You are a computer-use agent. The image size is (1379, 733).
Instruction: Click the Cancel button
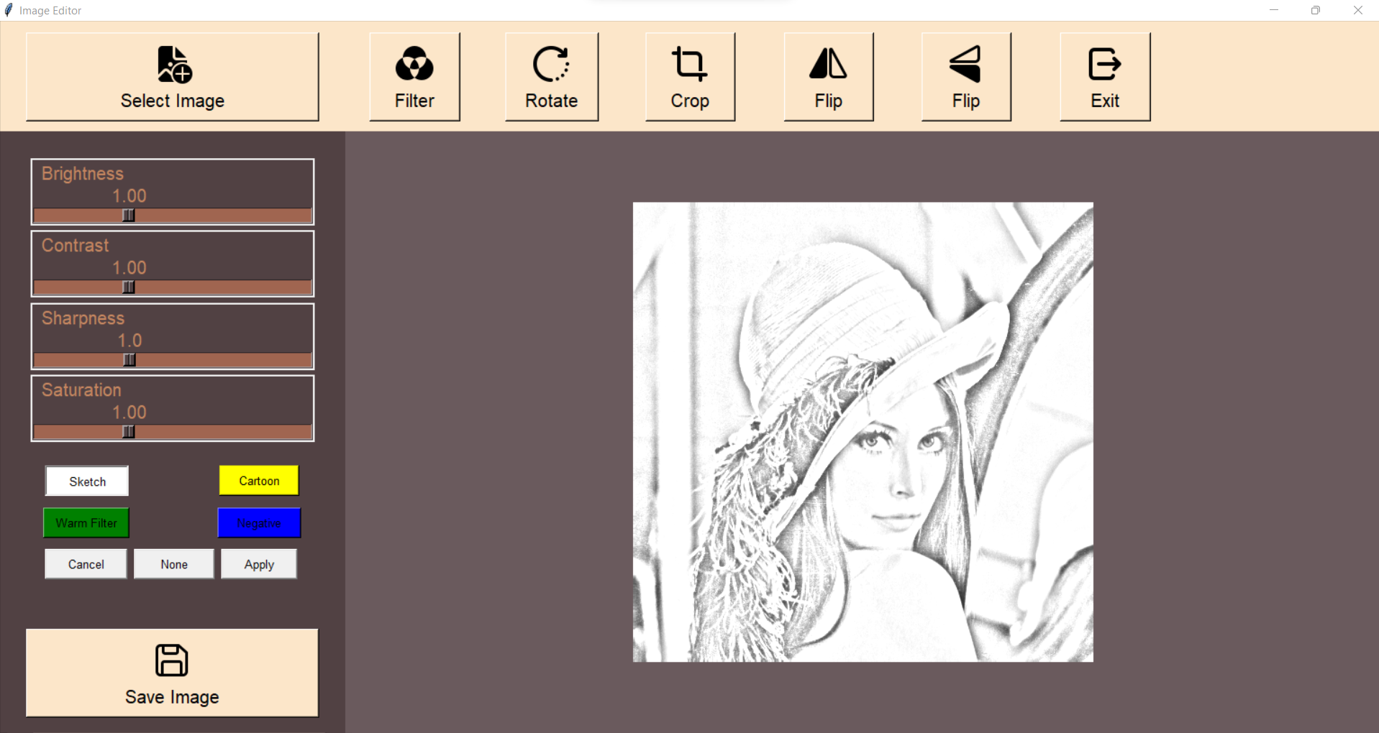pyautogui.click(x=85, y=563)
